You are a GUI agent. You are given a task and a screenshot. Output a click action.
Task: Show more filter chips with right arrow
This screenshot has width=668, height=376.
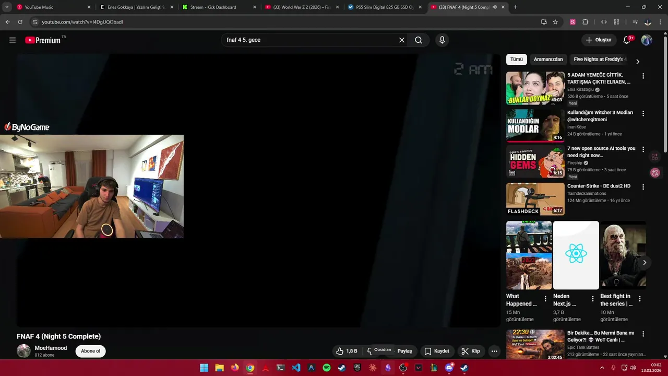(637, 61)
